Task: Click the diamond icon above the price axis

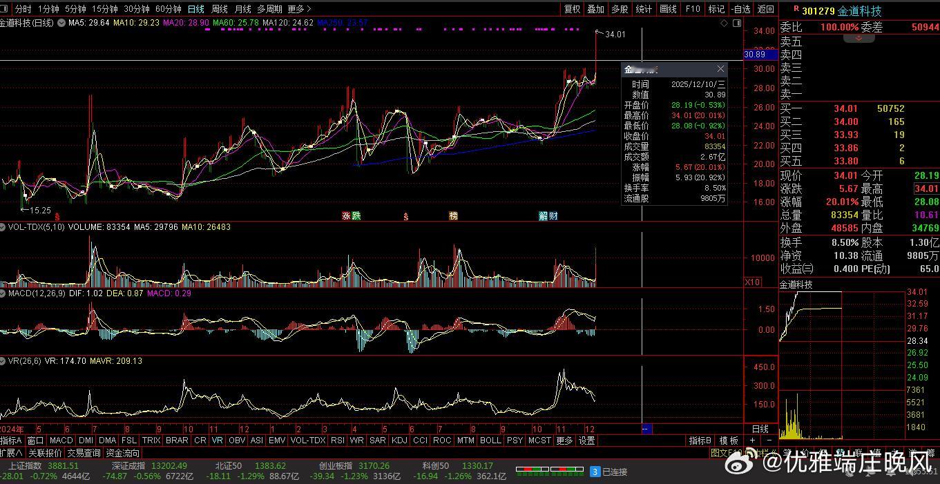Action: (x=724, y=23)
